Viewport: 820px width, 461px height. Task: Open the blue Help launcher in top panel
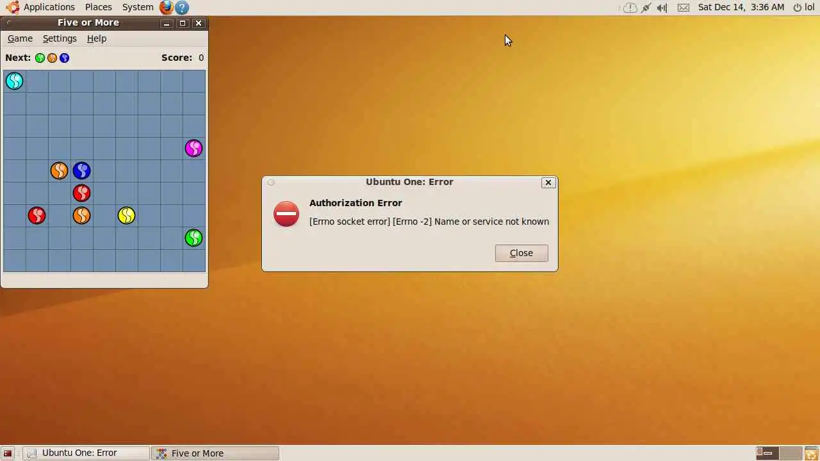[182, 8]
